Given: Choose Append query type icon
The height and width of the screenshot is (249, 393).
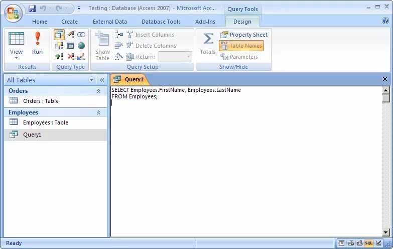Looking at the screenshot, I should 59,56.
